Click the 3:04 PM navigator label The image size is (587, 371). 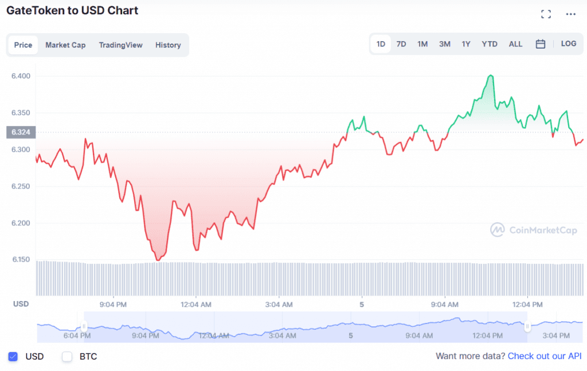click(556, 336)
